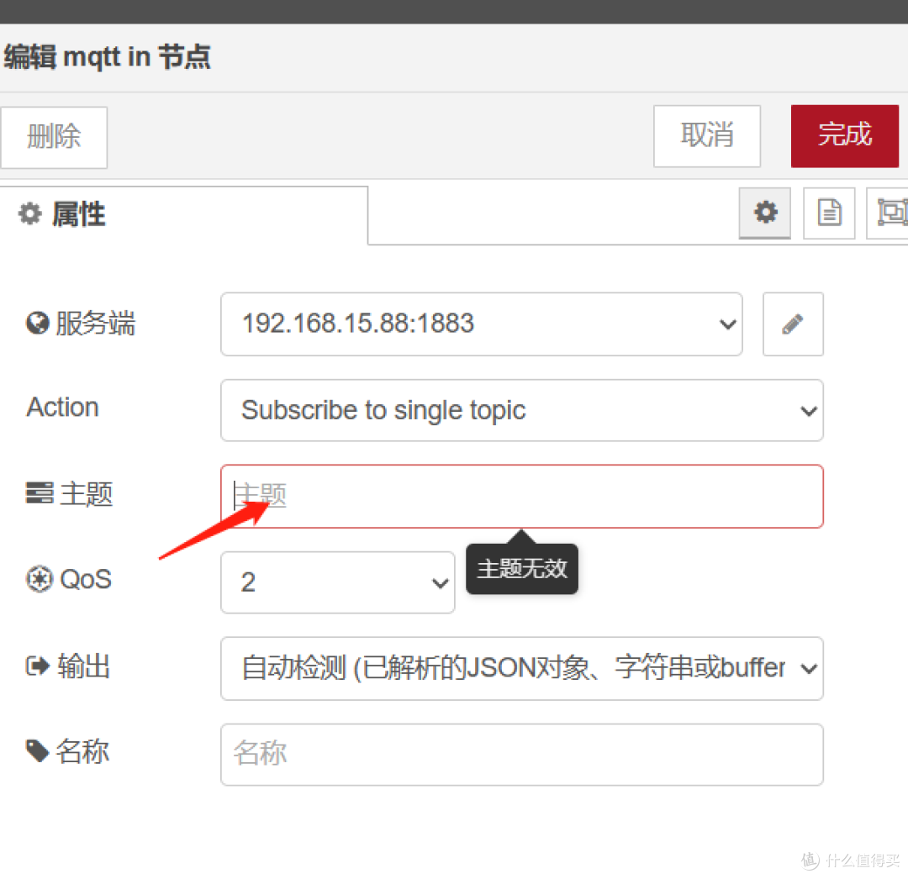This screenshot has width=908, height=879.
Task: Click the 取消 (Cancel) button
Action: tap(706, 136)
